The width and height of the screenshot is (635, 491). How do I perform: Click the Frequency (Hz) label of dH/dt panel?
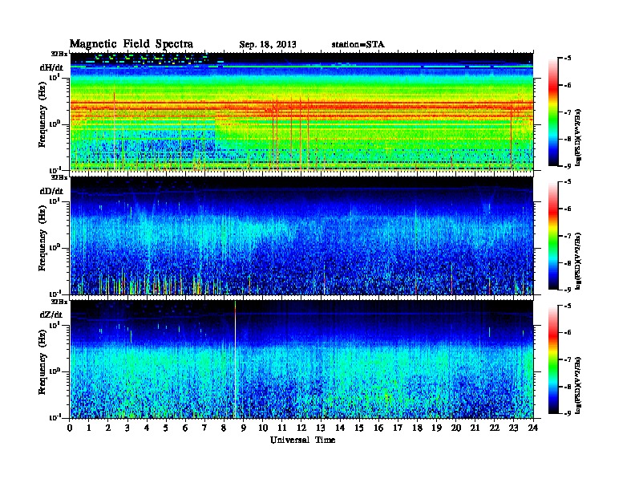click(42, 115)
